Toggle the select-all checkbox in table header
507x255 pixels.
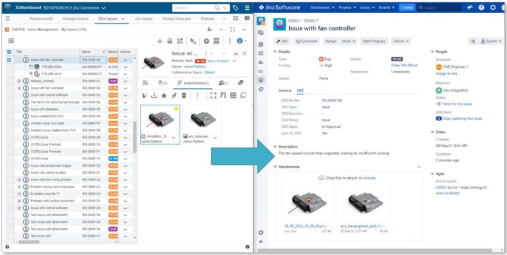click(x=9, y=51)
